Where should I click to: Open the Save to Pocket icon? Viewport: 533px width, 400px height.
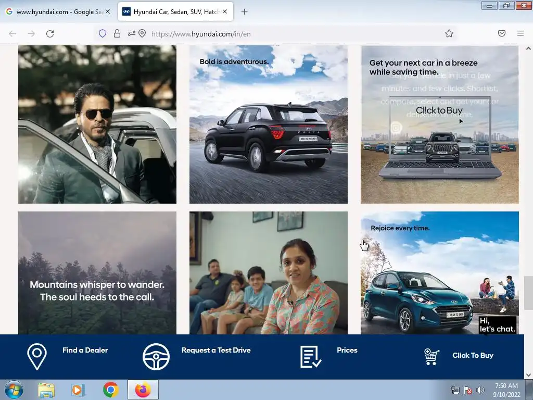(502, 33)
